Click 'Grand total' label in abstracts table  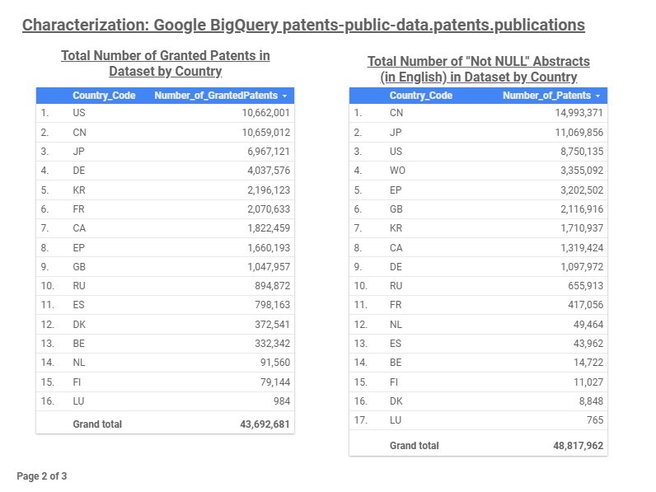coord(415,446)
